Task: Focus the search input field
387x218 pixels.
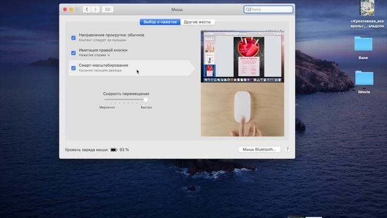Action: click(268, 10)
